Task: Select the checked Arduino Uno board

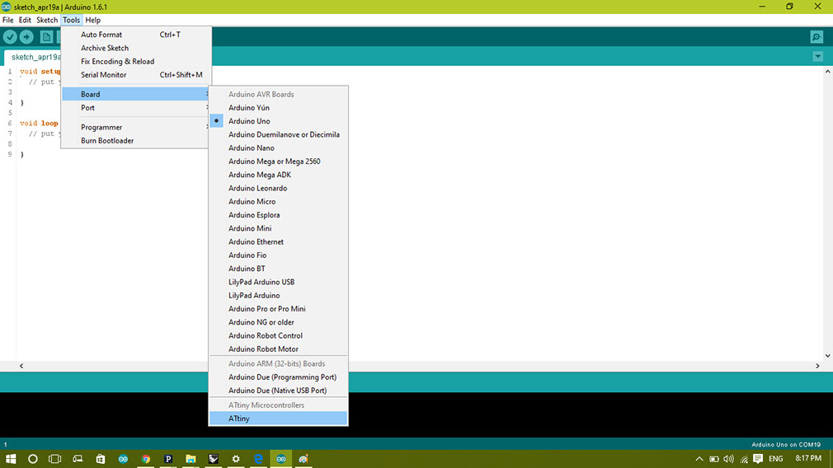Action: [279, 121]
